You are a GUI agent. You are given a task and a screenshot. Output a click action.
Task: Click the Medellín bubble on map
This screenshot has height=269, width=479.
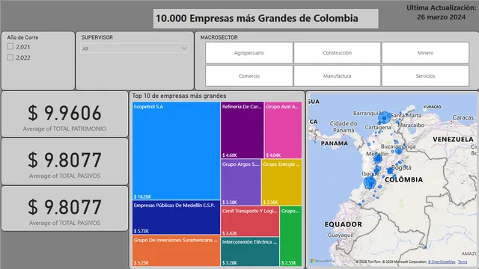coord(378,158)
